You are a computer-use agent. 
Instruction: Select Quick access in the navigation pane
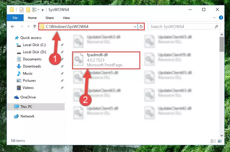click(x=31, y=38)
